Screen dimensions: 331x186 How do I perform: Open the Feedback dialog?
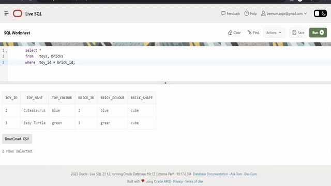pos(230,13)
